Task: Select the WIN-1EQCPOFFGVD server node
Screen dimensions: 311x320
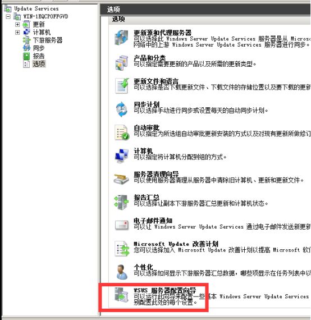Action: click(x=45, y=16)
